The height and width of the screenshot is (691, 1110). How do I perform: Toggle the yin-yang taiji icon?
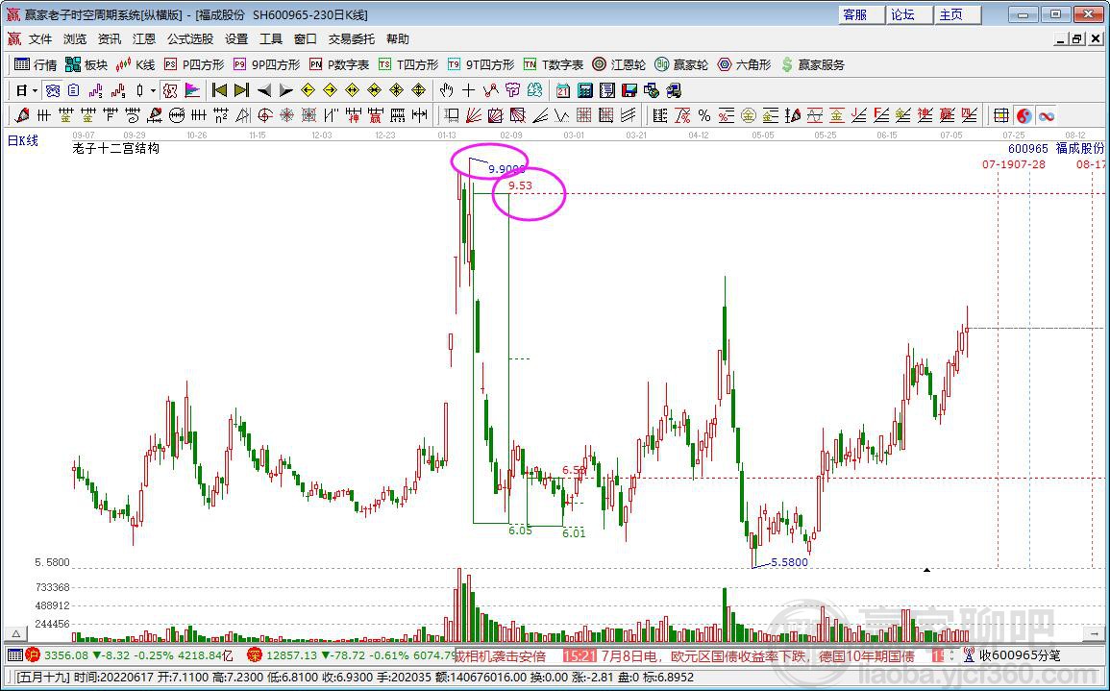[x=1024, y=114]
